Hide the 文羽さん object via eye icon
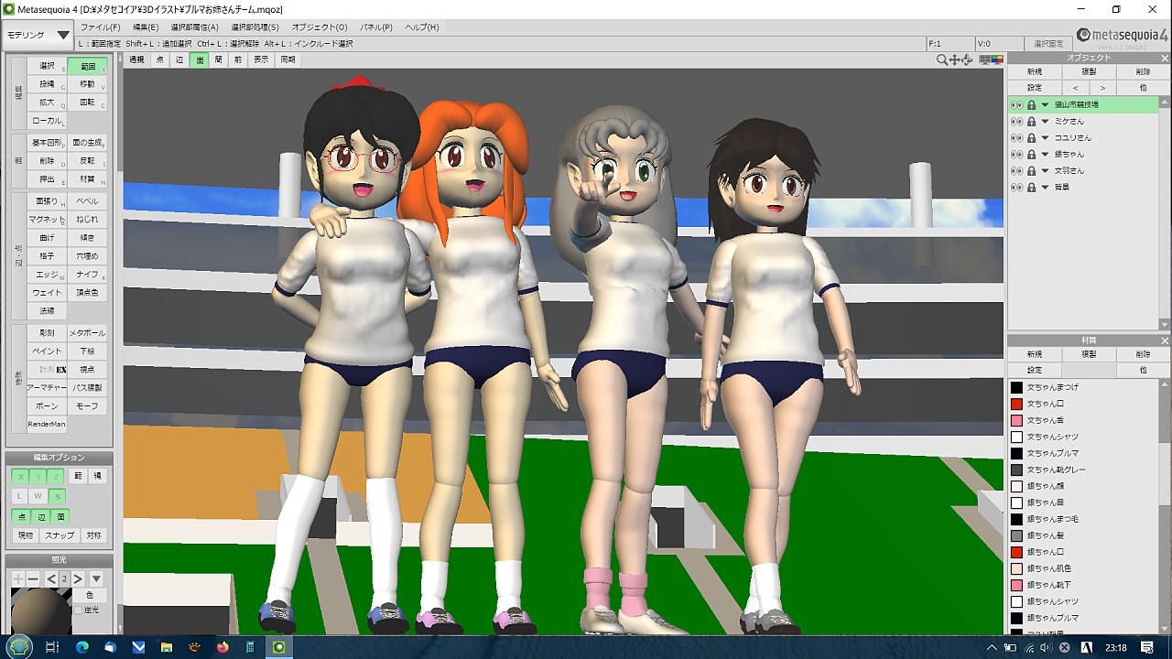 [x=1016, y=171]
